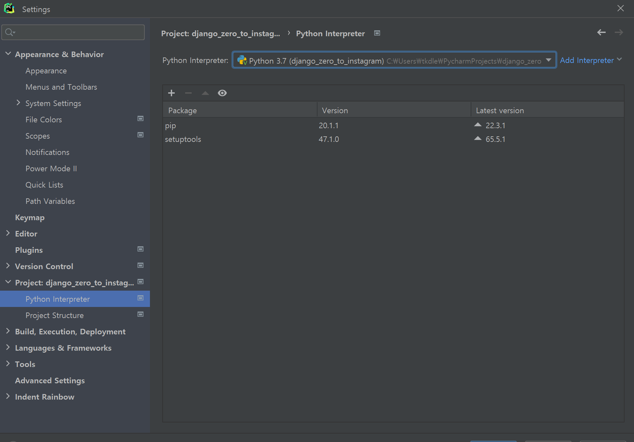Select the setuptools package row
Viewport: 634px width, 442px height.
tap(183, 139)
